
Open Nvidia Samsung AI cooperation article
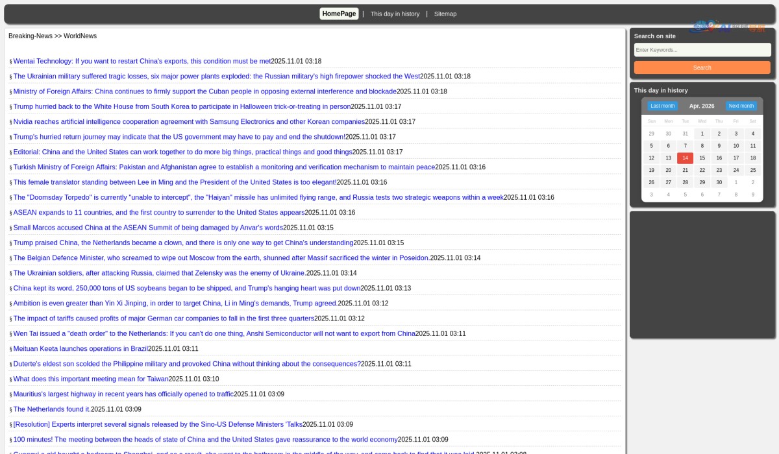189,121
